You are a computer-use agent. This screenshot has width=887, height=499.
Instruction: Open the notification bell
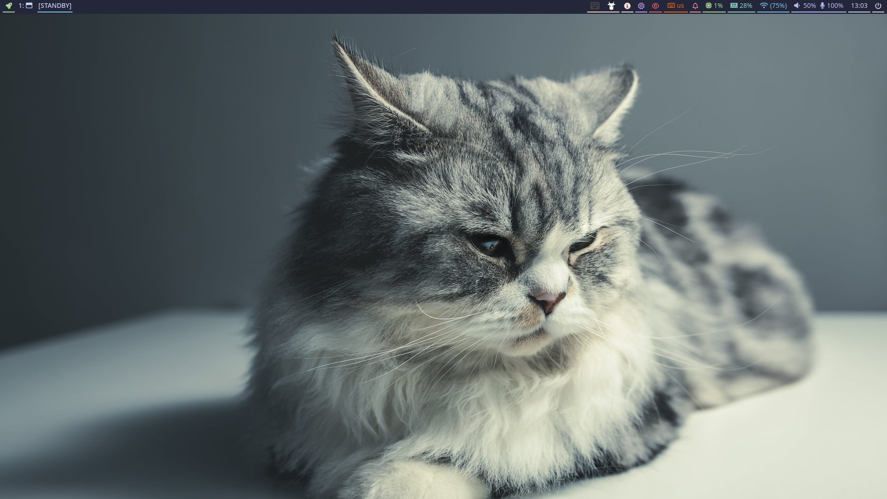click(x=695, y=6)
